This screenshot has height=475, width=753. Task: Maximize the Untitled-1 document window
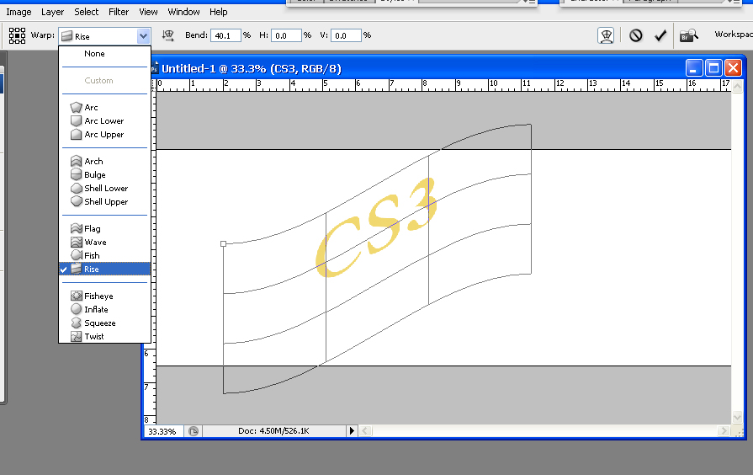713,68
